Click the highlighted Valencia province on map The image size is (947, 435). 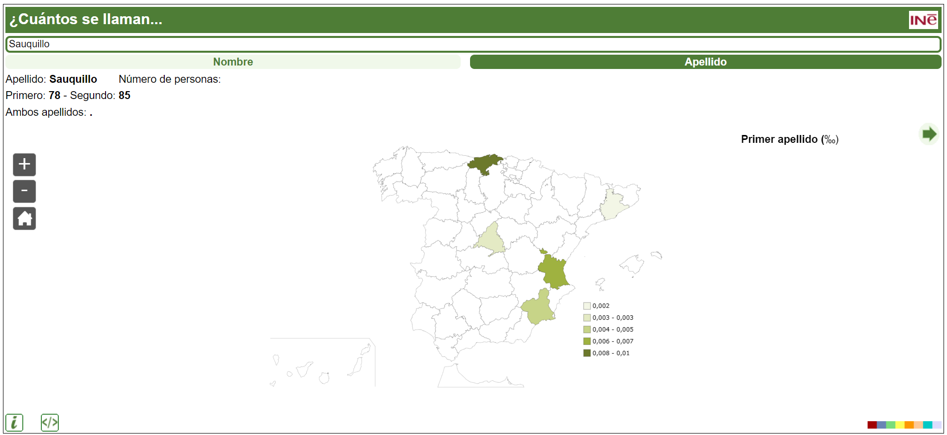553,272
